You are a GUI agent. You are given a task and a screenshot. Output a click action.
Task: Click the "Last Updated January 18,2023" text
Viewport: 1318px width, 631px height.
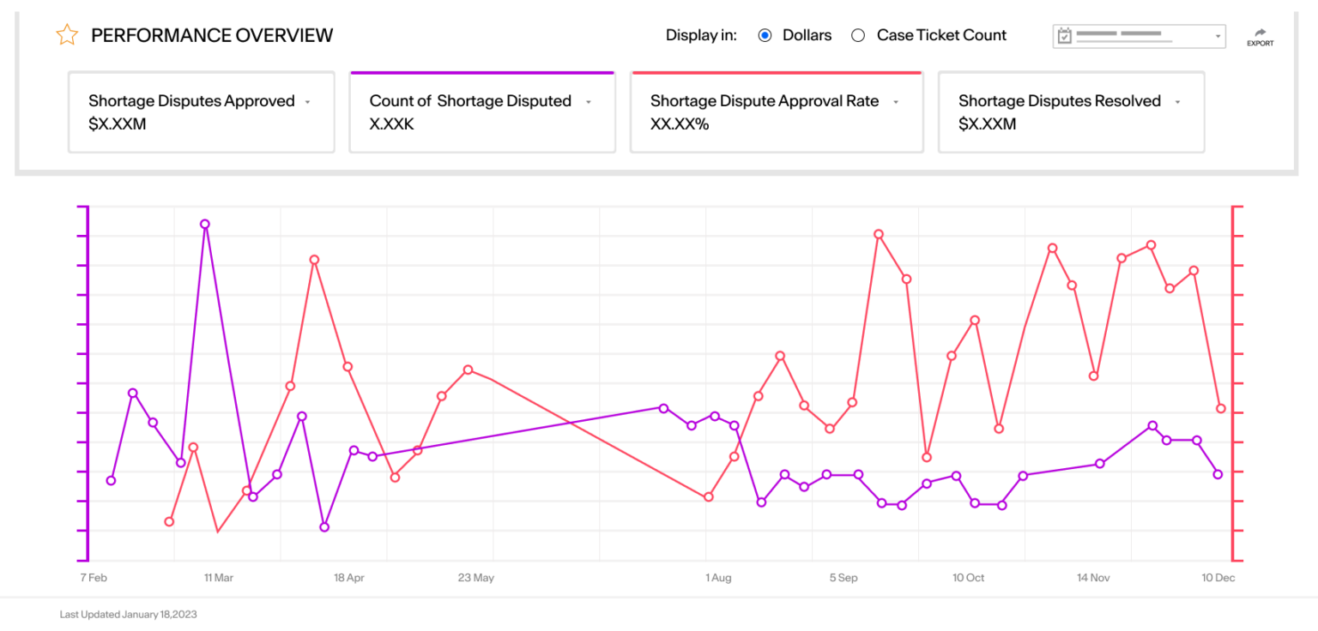[x=129, y=615]
